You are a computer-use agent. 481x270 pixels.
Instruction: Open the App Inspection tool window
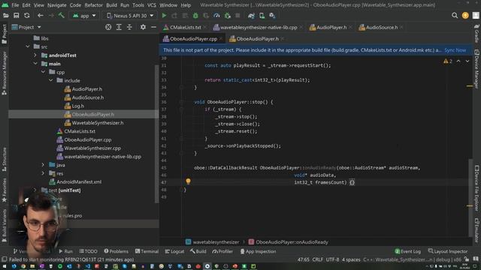pos(258,251)
